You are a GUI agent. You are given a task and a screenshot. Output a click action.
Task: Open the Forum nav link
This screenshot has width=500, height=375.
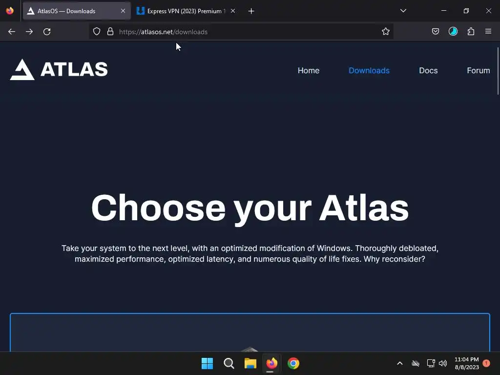[479, 70]
